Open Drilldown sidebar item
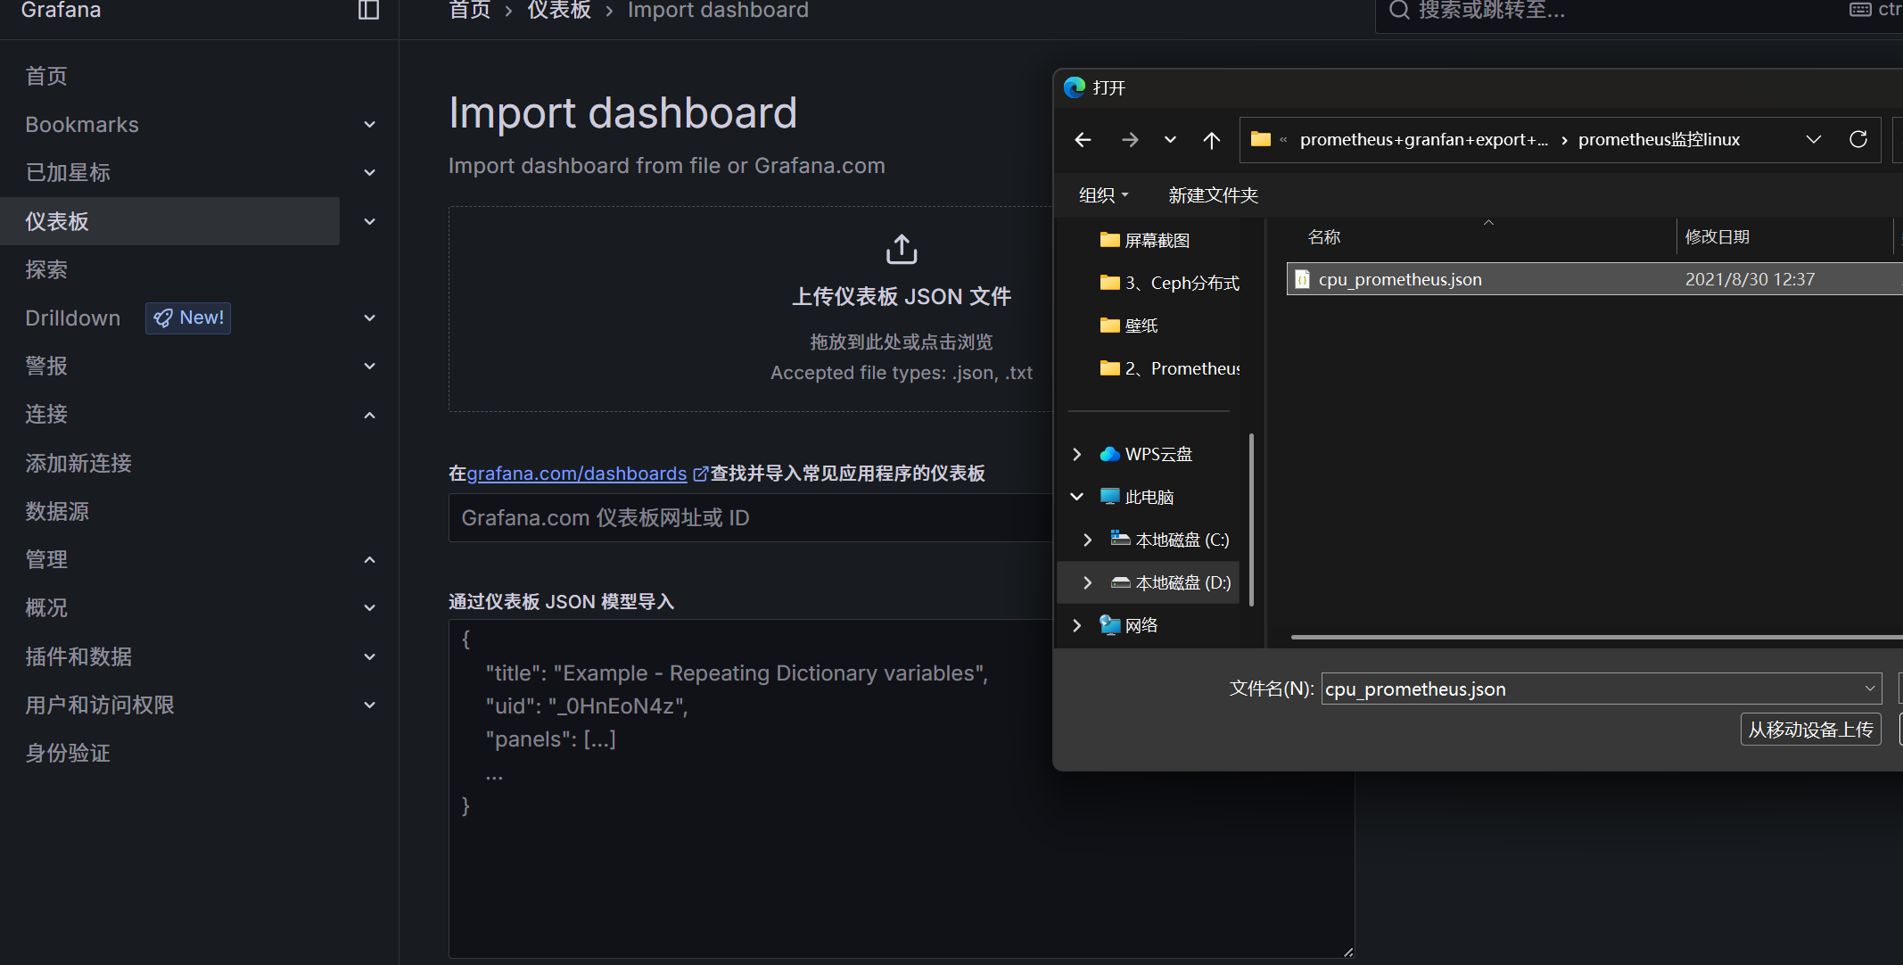The width and height of the screenshot is (1903, 965). pos(72,318)
